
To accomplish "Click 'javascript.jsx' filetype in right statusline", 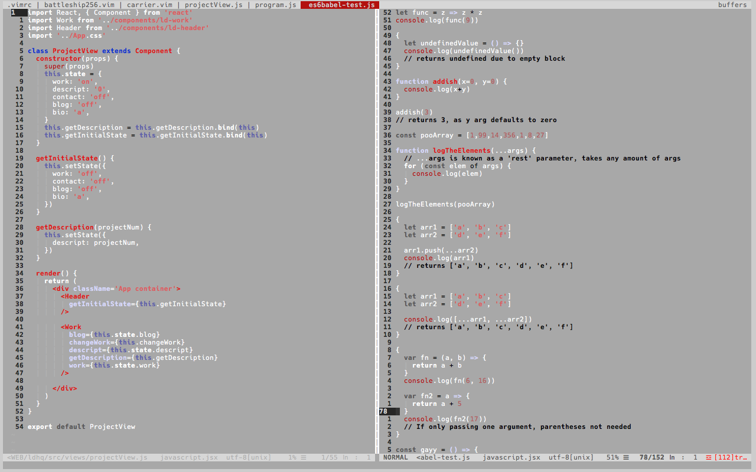I will (511, 457).
